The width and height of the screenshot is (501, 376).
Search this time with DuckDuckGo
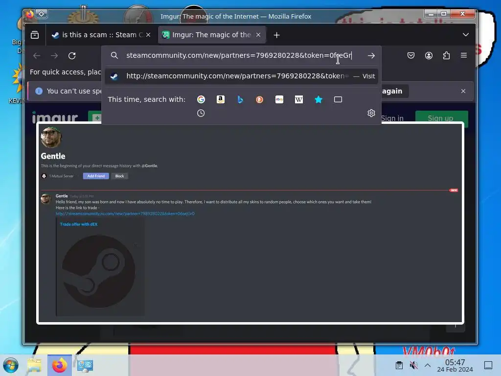[259, 99]
